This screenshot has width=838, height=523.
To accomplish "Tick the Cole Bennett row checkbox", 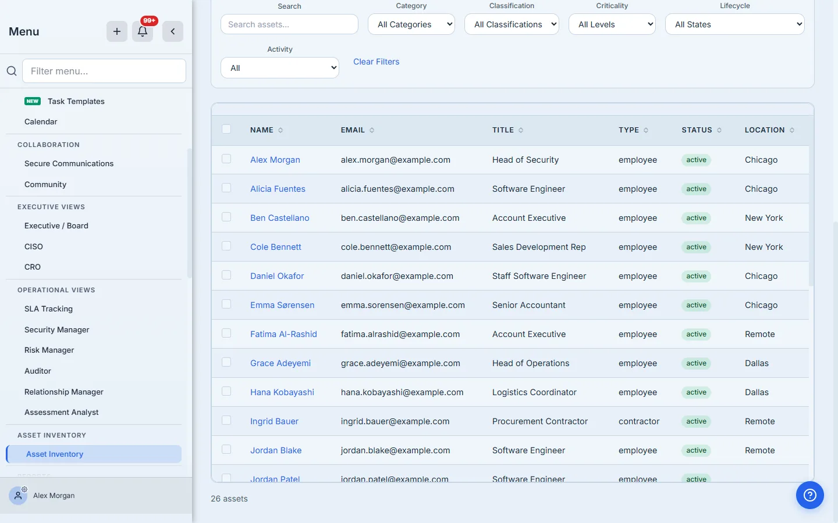I will tap(226, 246).
